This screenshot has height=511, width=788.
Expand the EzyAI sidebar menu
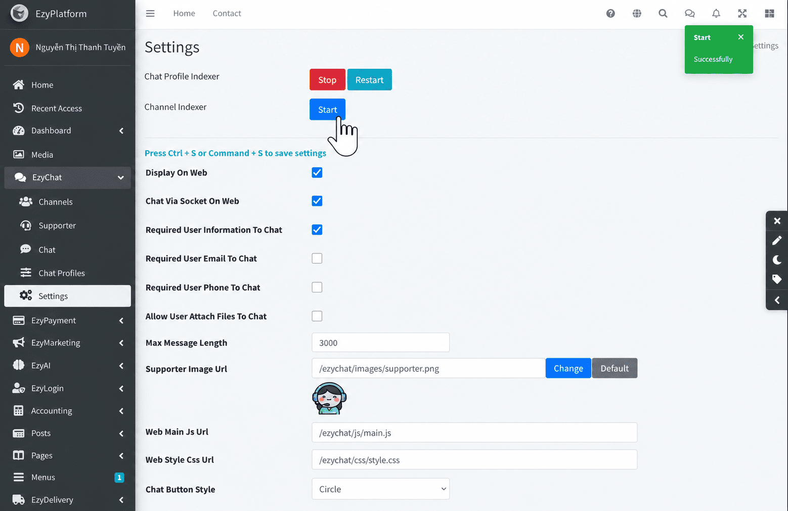pos(67,365)
